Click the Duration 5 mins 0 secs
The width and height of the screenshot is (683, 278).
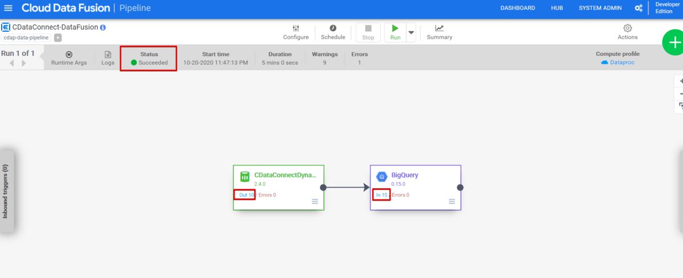click(280, 63)
